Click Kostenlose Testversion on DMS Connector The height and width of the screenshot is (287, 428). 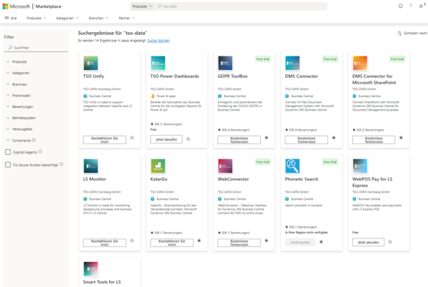pos(306,140)
